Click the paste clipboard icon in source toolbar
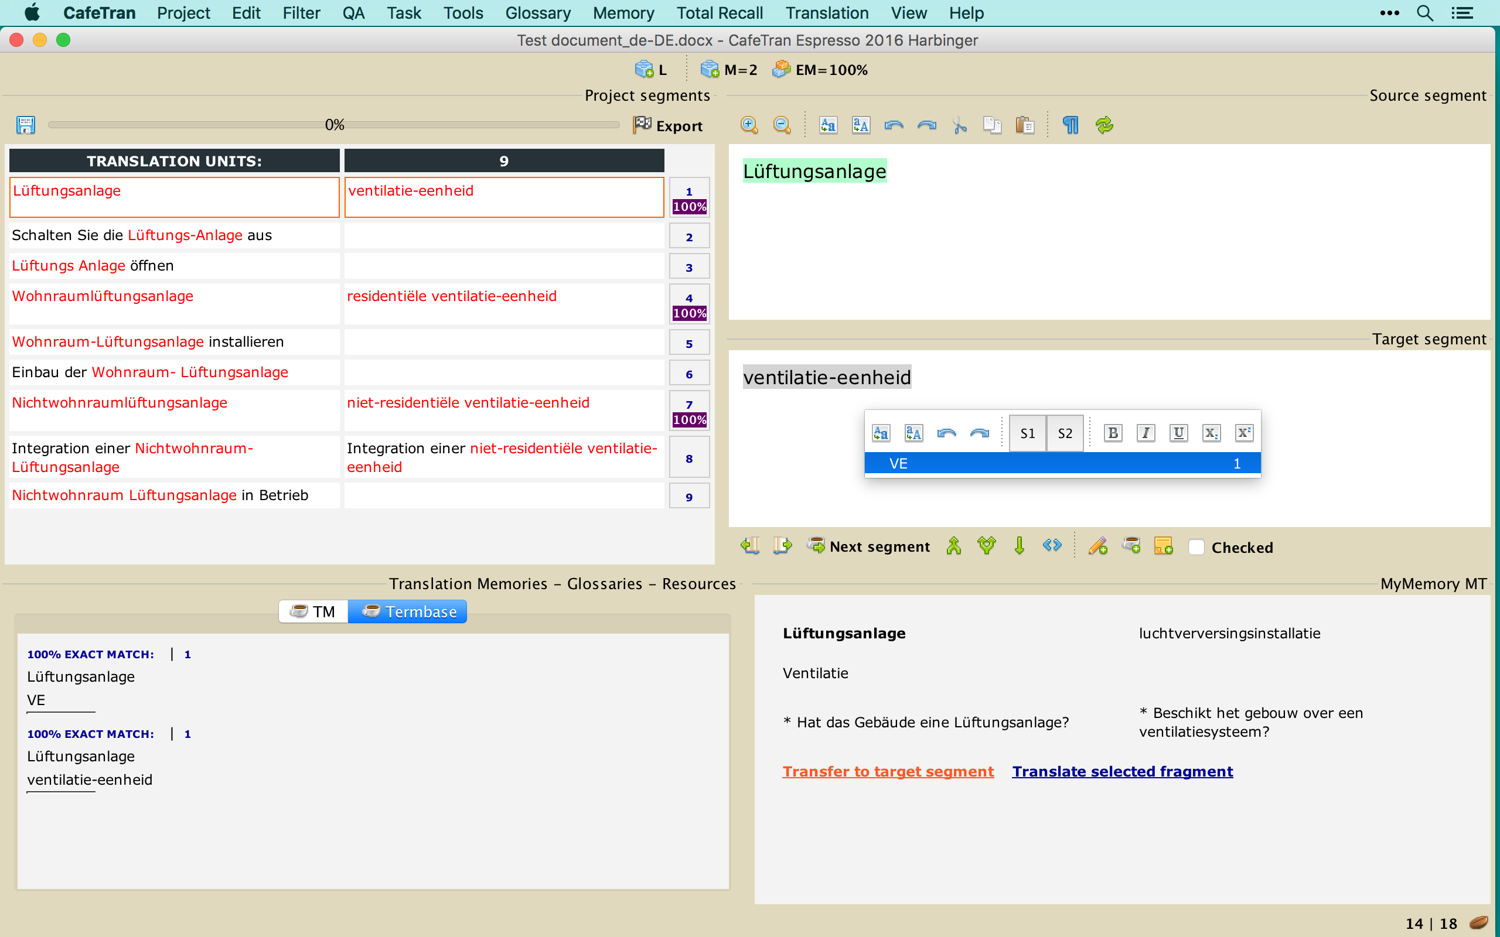1500x937 pixels. click(x=1025, y=125)
